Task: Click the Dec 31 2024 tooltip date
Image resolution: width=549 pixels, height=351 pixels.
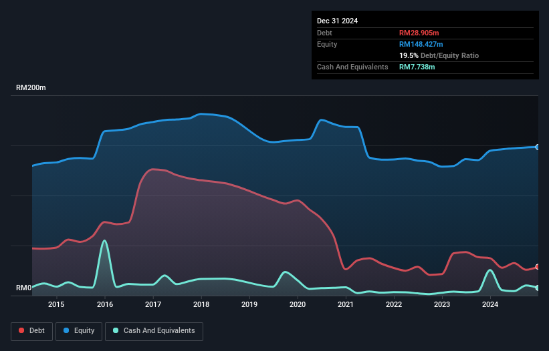Action: coord(337,21)
